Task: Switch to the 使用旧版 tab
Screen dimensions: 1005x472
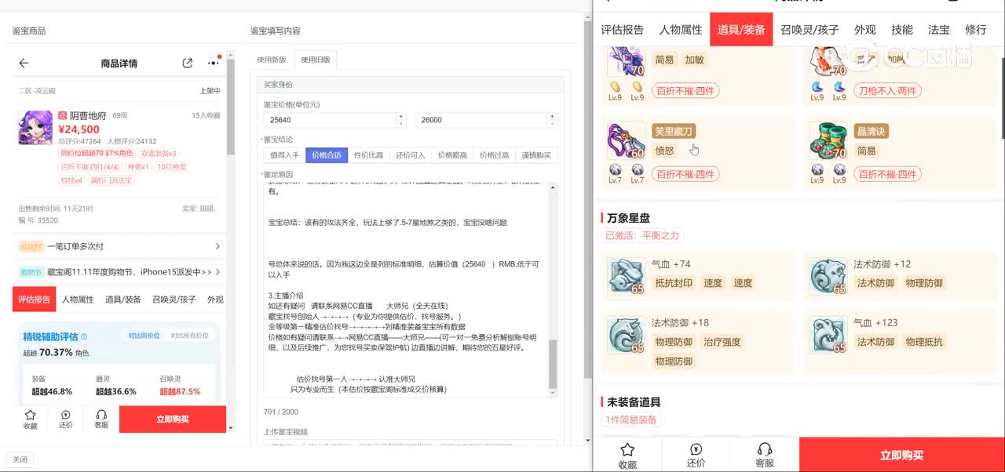Action: click(316, 60)
